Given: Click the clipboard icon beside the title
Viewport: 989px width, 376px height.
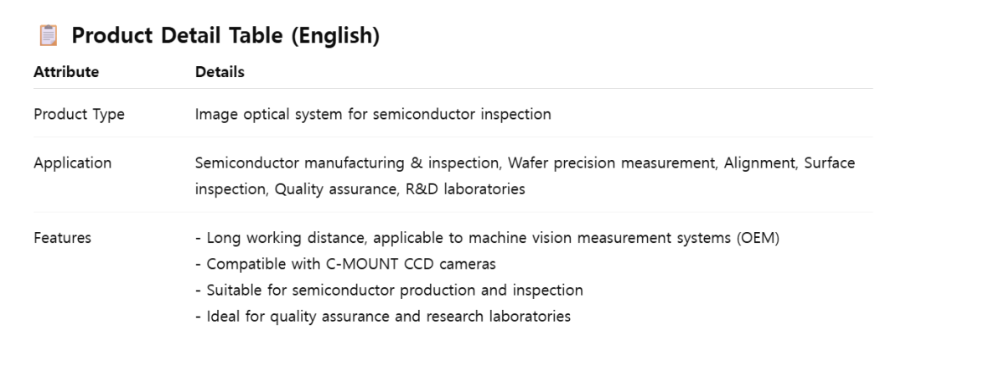Looking at the screenshot, I should coord(49,36).
